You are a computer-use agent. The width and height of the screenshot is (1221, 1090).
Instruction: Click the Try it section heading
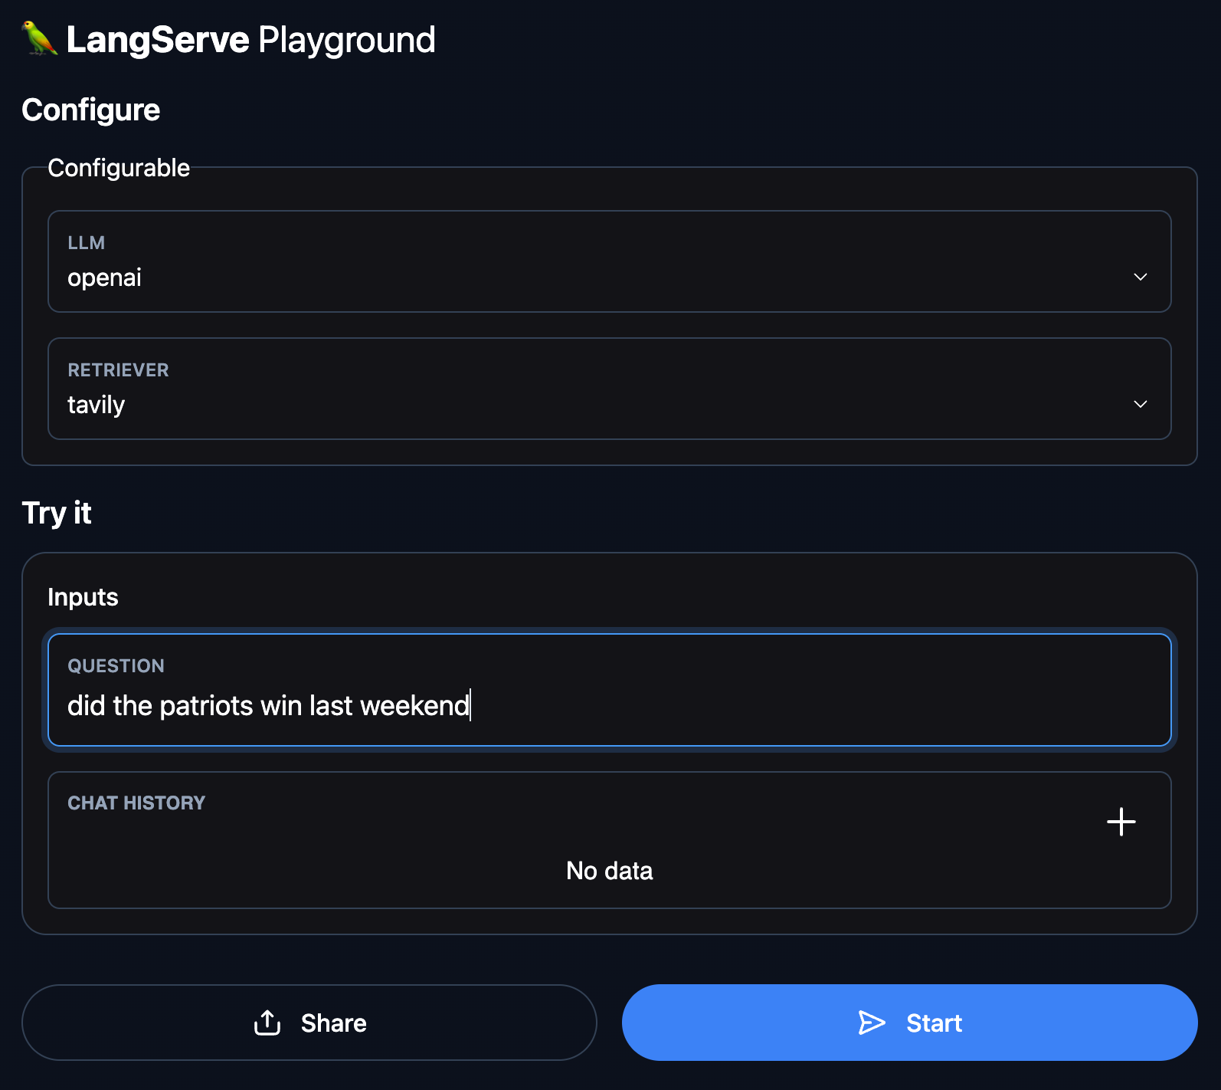(x=57, y=513)
